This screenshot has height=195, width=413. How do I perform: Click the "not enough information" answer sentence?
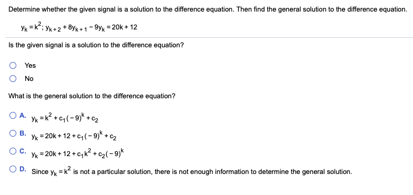[192, 171]
